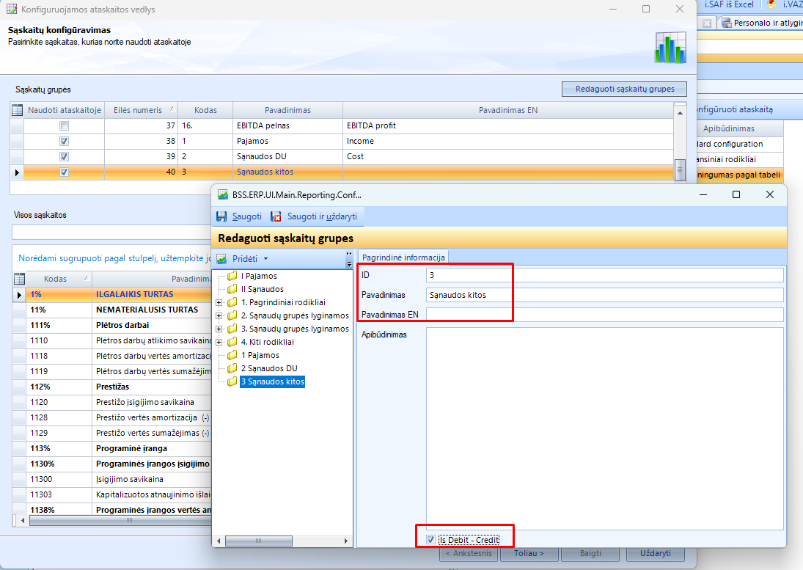The image size is (803, 570).
Task: Click the folder icon for 2 Sąnaudos DU
Action: (232, 368)
